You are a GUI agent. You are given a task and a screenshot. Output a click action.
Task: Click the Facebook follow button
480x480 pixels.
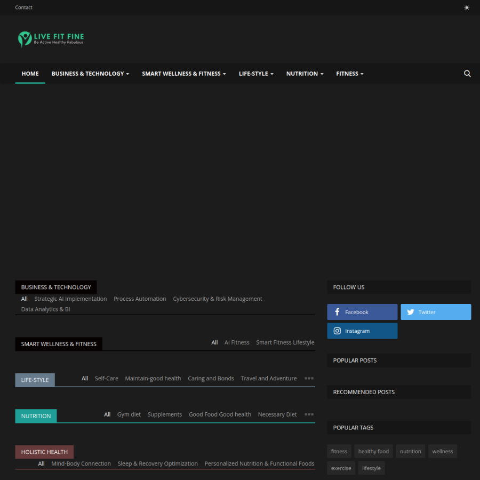[362, 312]
